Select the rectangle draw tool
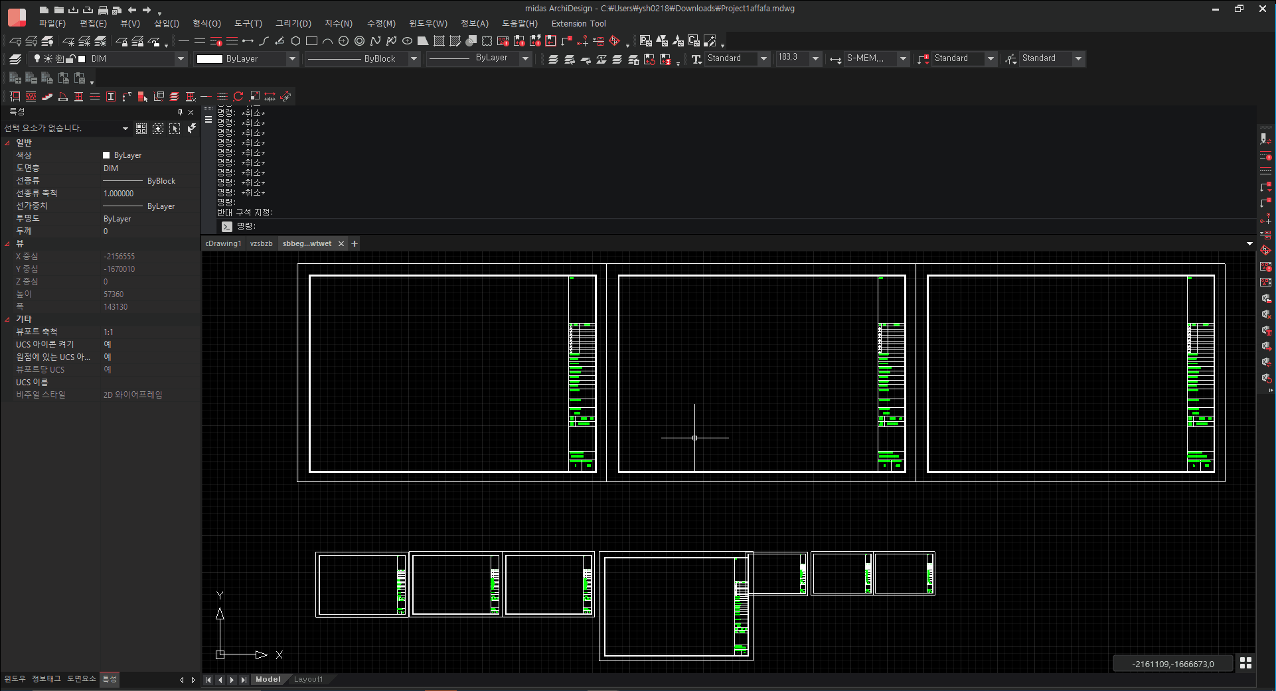 click(x=311, y=41)
